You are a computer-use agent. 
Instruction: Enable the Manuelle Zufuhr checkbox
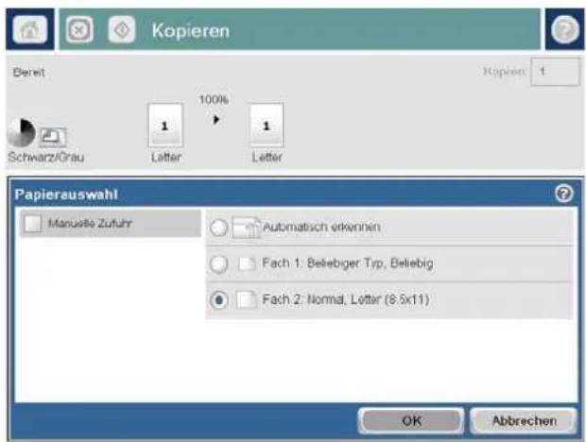pyautogui.click(x=32, y=224)
